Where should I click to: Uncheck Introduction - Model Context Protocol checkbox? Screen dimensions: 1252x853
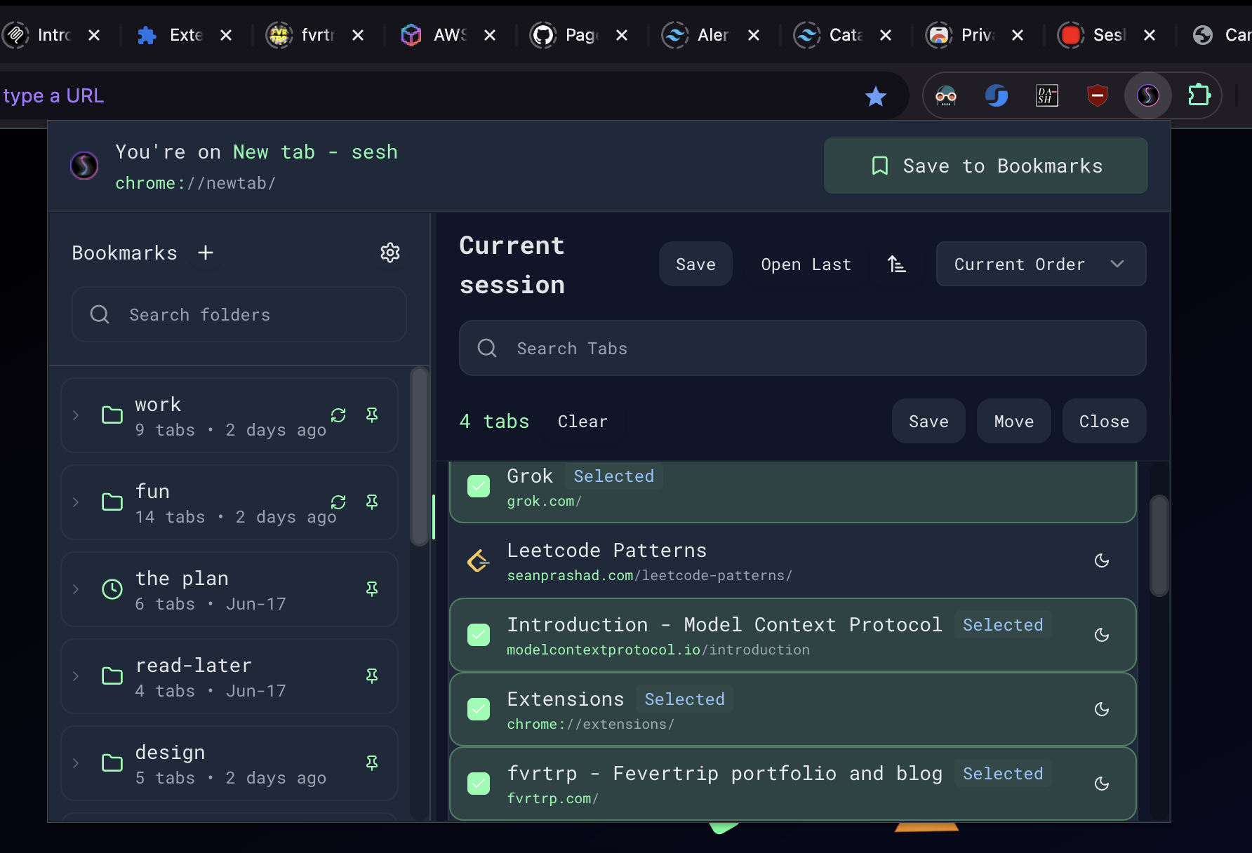pyautogui.click(x=479, y=635)
